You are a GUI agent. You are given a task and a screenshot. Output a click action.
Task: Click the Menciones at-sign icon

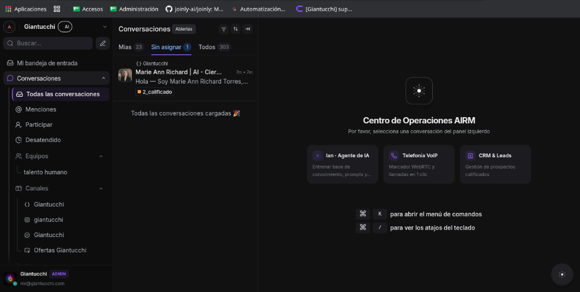(x=19, y=109)
